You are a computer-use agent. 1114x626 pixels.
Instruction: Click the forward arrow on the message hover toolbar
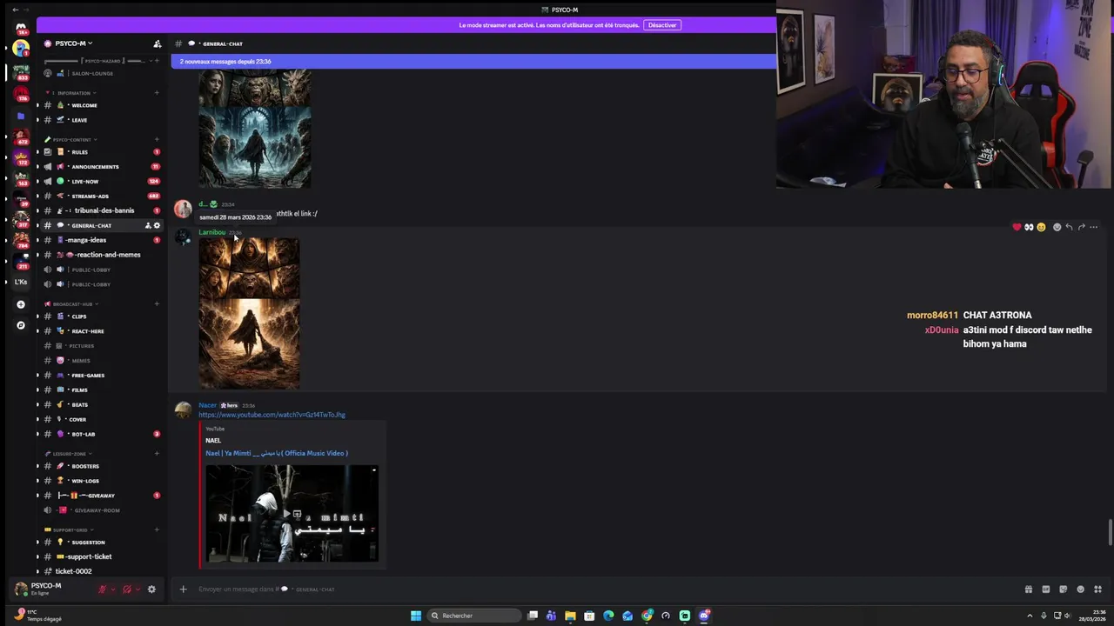[x=1081, y=227]
